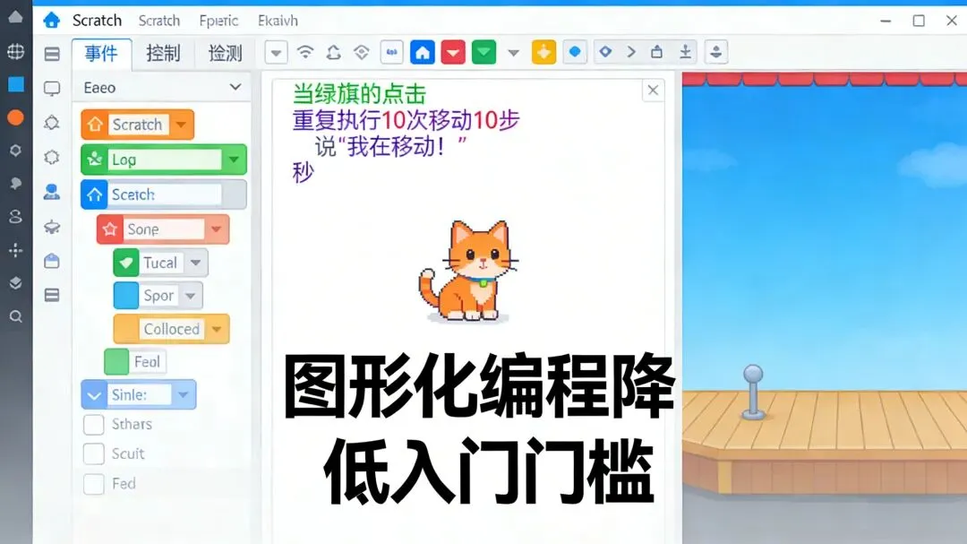Click the toolbar dropdown arrow box
This screenshot has width=967, height=544.
pyautogui.click(x=277, y=53)
